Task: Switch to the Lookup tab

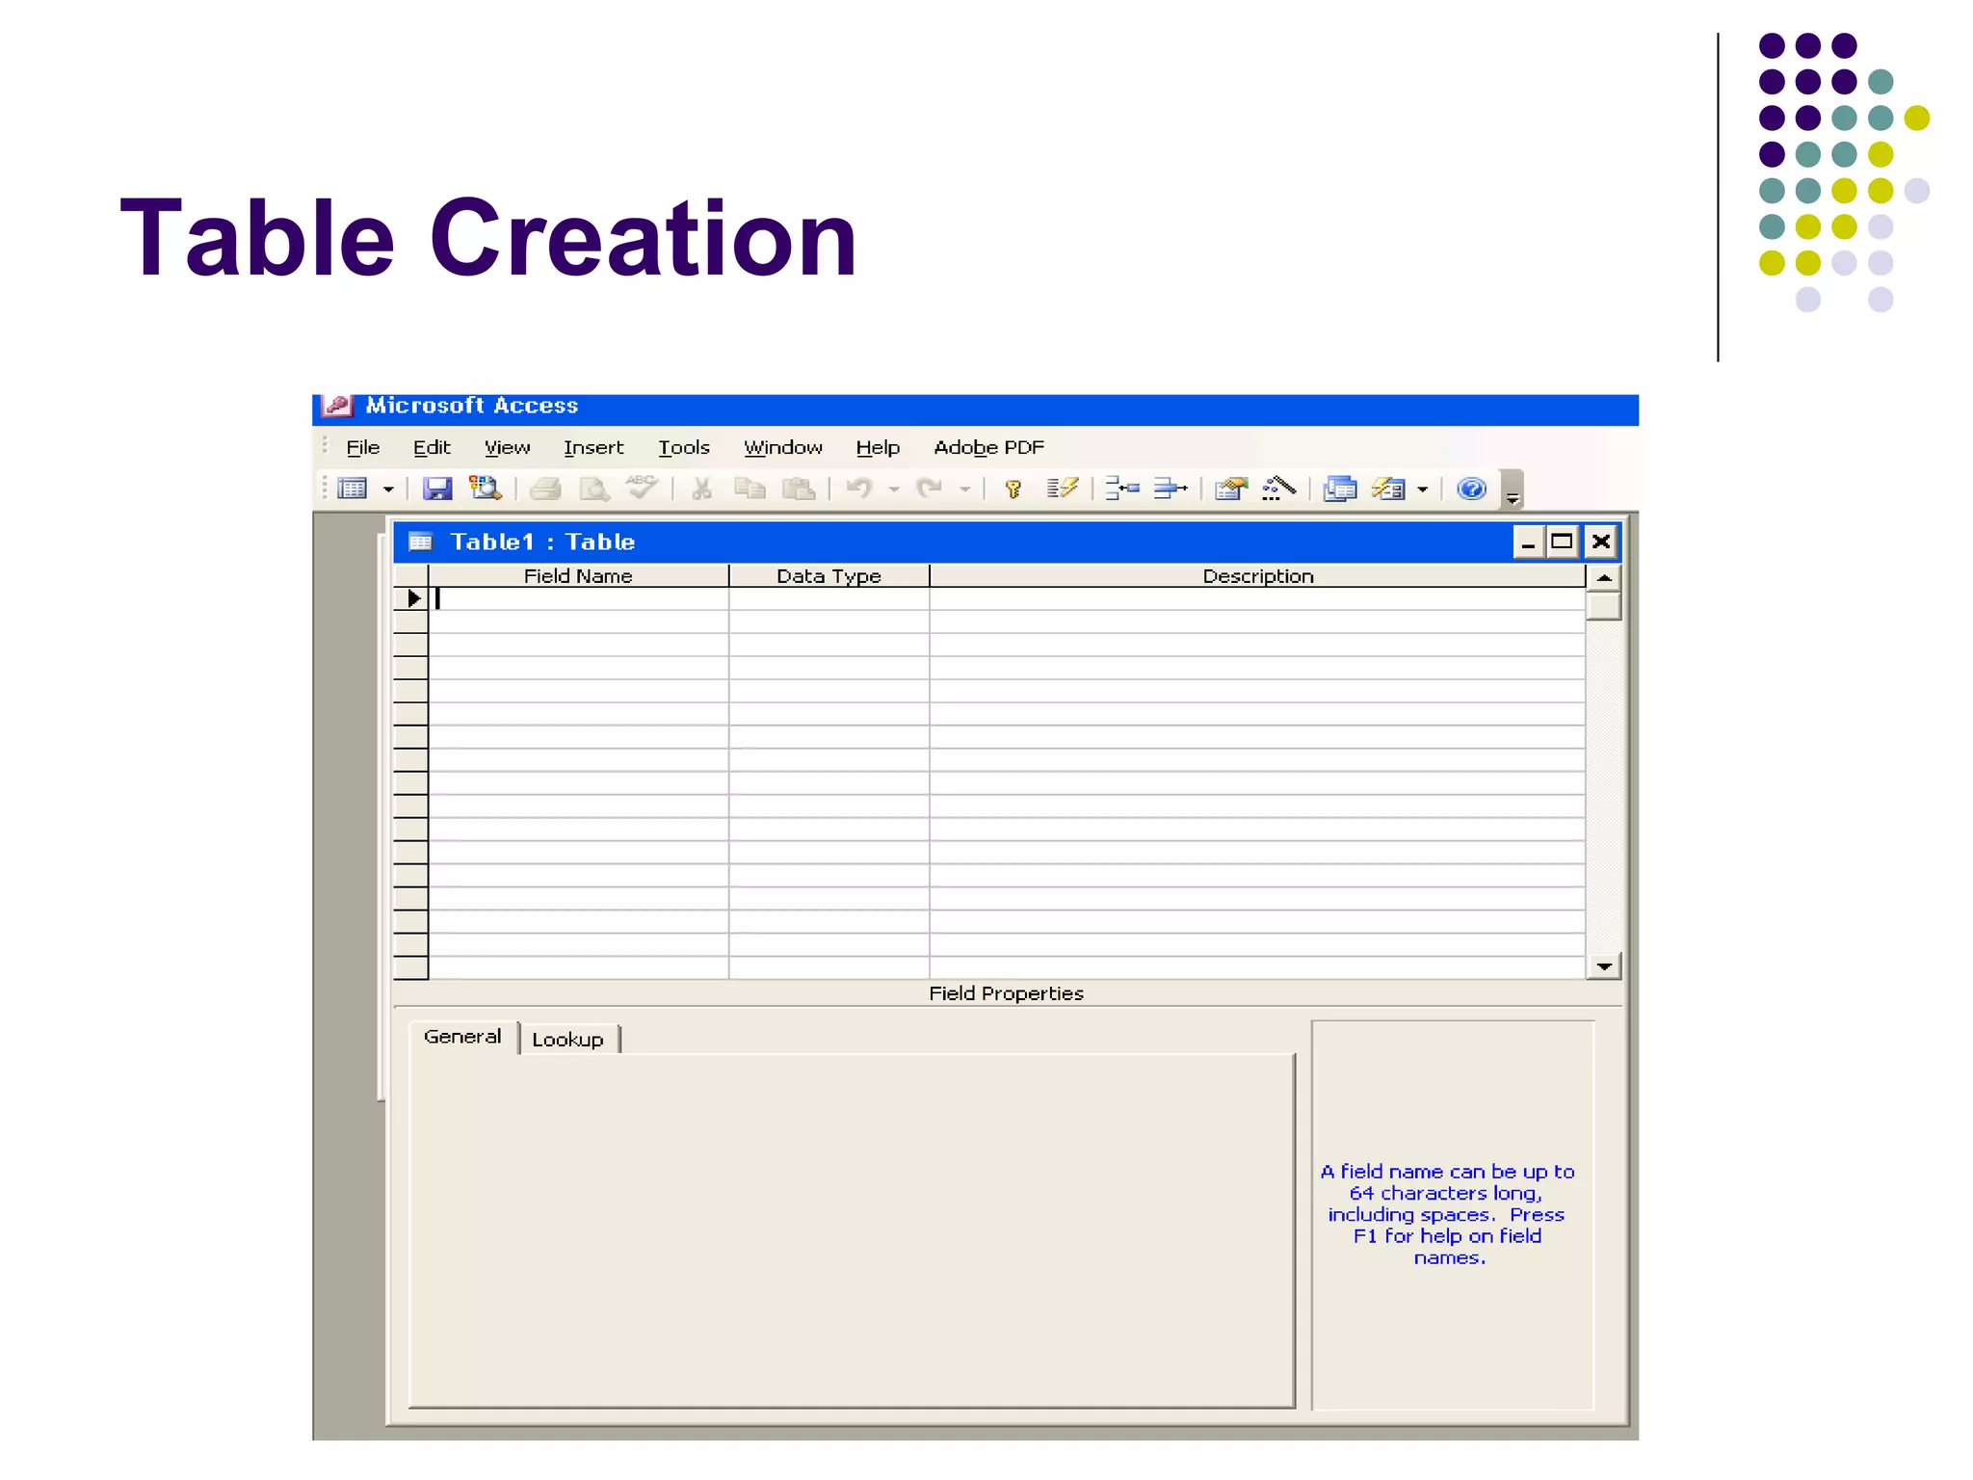Action: click(567, 1040)
